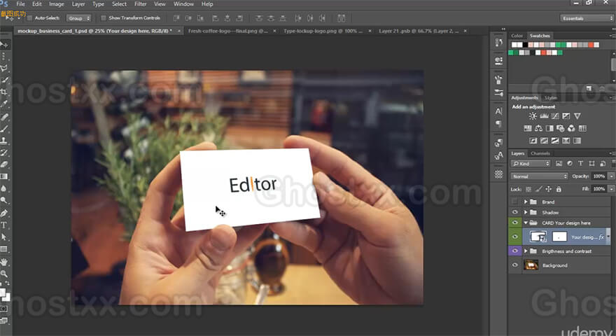Switch to Fresh-coffee-logo document tab

[228, 31]
